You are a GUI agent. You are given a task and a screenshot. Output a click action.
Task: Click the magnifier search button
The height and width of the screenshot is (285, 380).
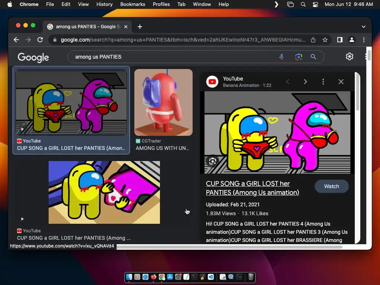click(313, 57)
